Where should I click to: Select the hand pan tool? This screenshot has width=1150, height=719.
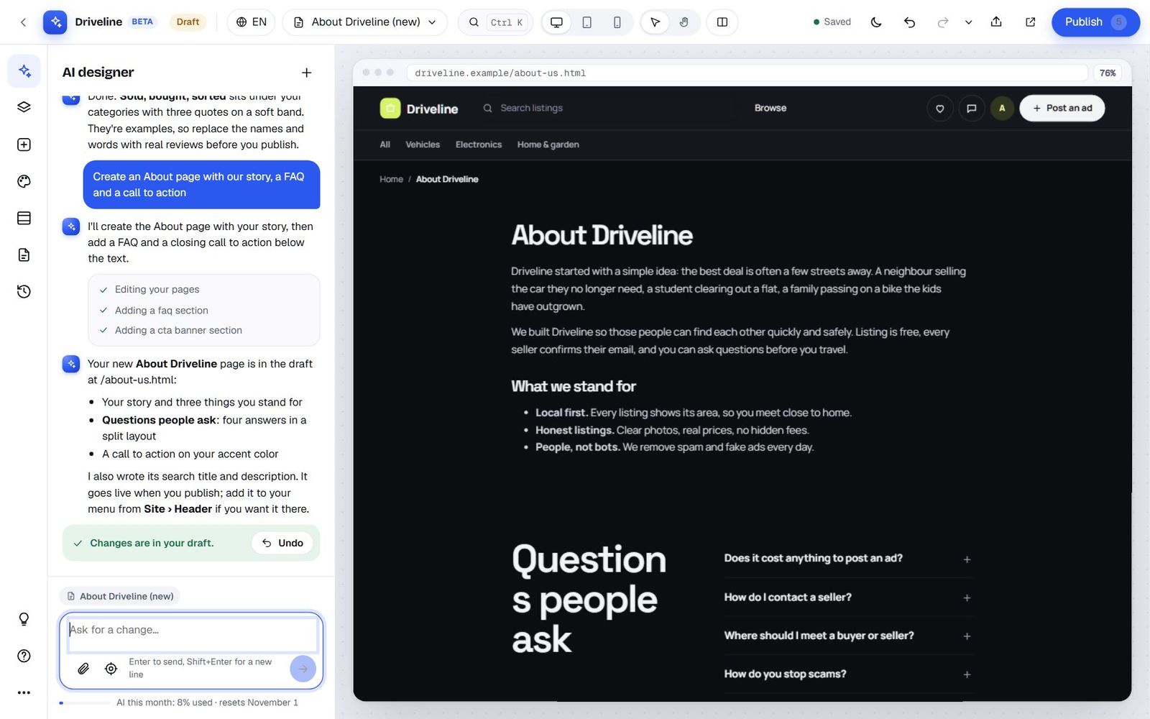tap(684, 22)
